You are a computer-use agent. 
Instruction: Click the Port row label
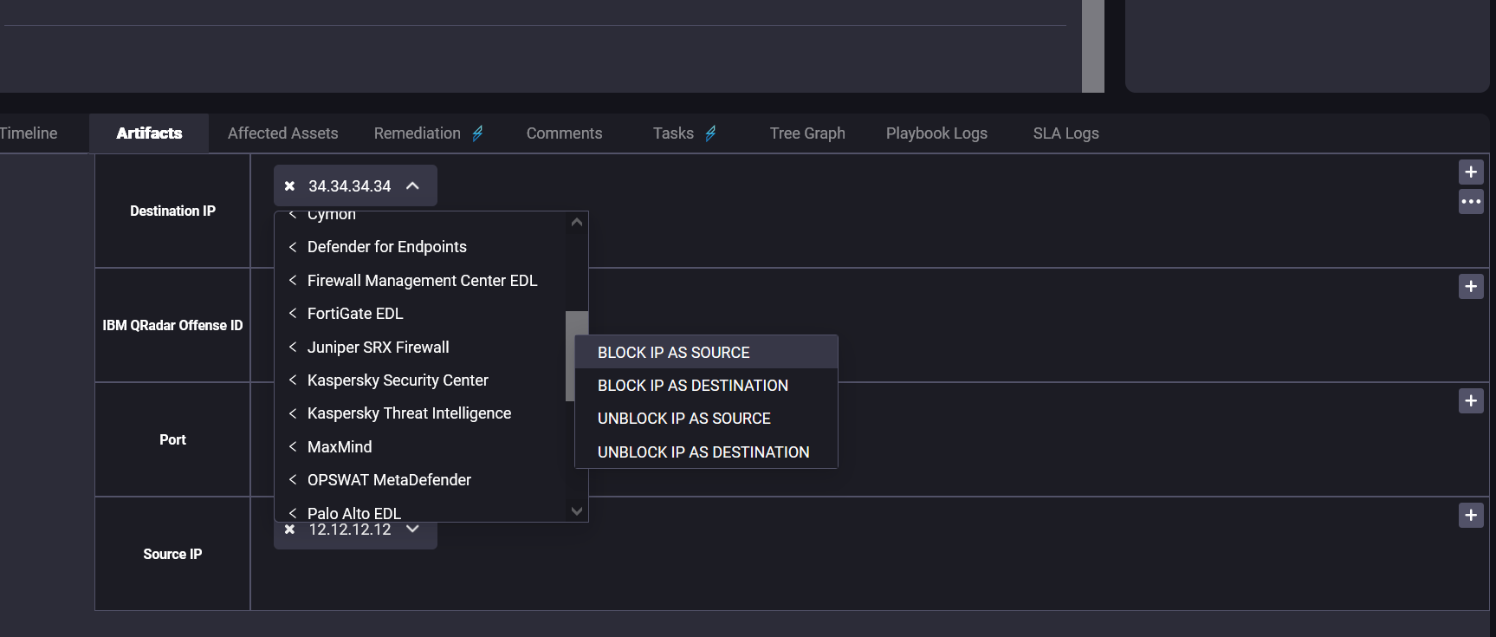coord(172,439)
